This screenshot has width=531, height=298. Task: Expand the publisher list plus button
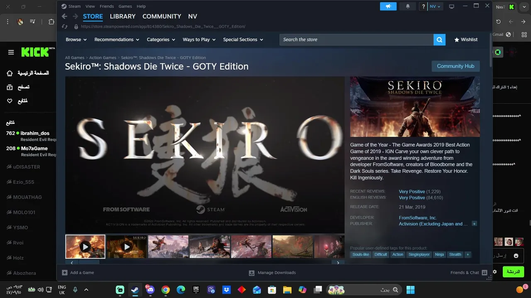tap(474, 223)
